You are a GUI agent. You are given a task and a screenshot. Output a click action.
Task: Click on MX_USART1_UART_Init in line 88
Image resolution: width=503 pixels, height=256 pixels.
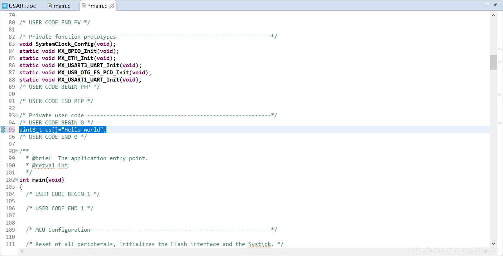tap(88, 80)
